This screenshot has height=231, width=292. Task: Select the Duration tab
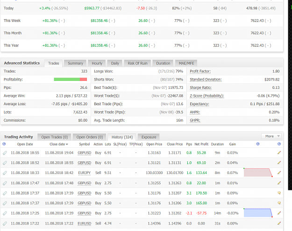coord(163,64)
